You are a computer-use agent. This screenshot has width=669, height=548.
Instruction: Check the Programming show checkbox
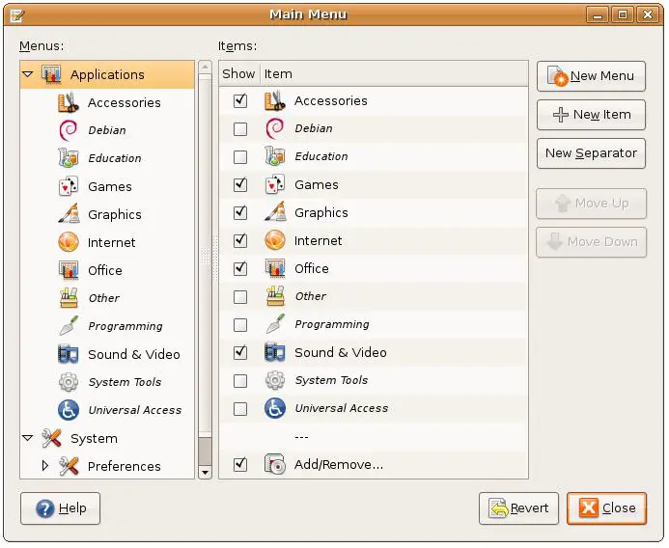240,324
